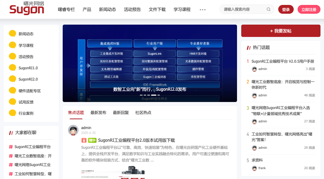Click hash icon before SugonRI工业编程平台 tag

11,147
